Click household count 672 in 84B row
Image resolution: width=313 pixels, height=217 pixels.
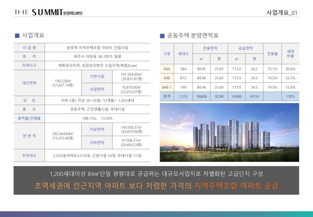tap(183, 78)
